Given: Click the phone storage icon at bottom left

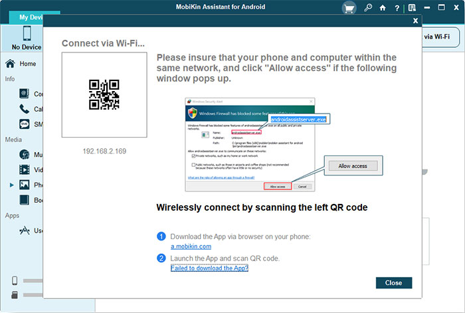Looking at the screenshot, I should (x=15, y=280).
